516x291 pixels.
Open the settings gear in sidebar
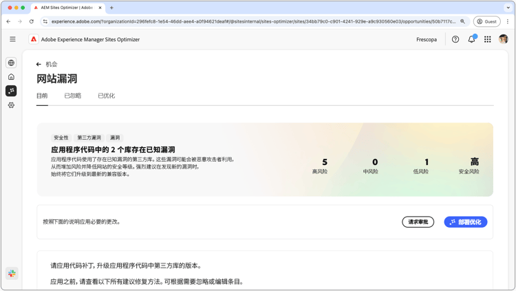11,105
